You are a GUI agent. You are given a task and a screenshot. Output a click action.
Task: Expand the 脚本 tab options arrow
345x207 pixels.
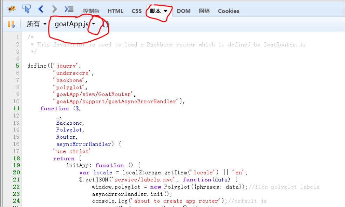coord(165,11)
